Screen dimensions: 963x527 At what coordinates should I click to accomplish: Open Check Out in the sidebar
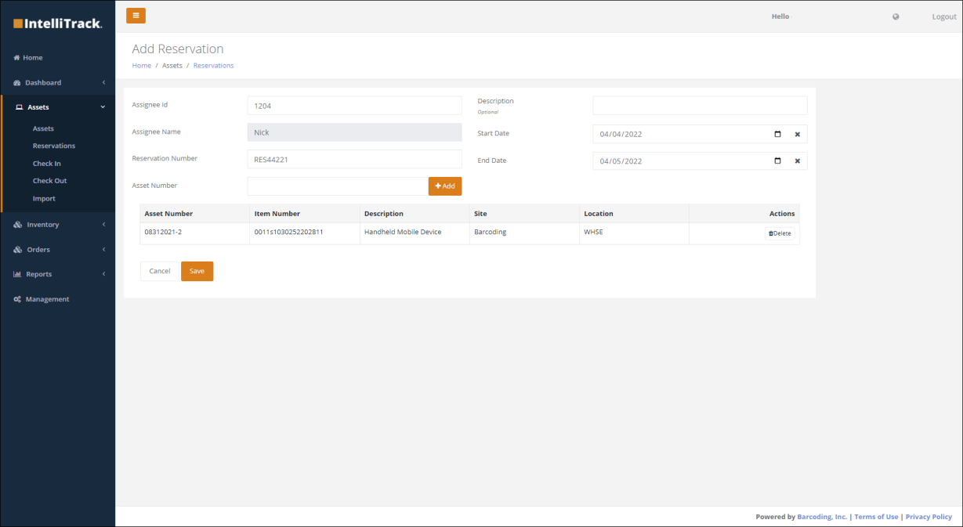[x=49, y=181]
